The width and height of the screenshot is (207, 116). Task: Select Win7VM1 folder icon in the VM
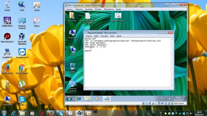point(72,17)
